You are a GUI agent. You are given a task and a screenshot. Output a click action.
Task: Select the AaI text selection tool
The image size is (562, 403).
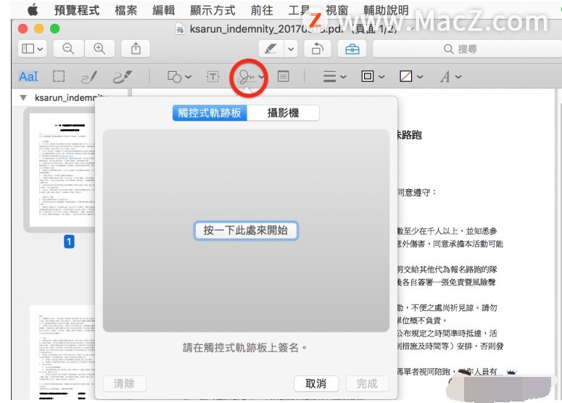coord(28,76)
